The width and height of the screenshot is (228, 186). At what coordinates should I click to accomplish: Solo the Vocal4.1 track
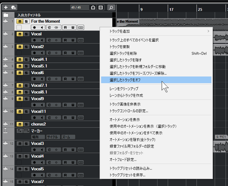pyautogui.click(x=26, y=59)
